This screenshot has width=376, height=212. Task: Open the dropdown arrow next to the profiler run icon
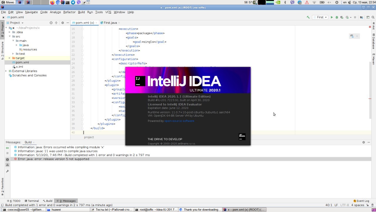click(x=351, y=17)
